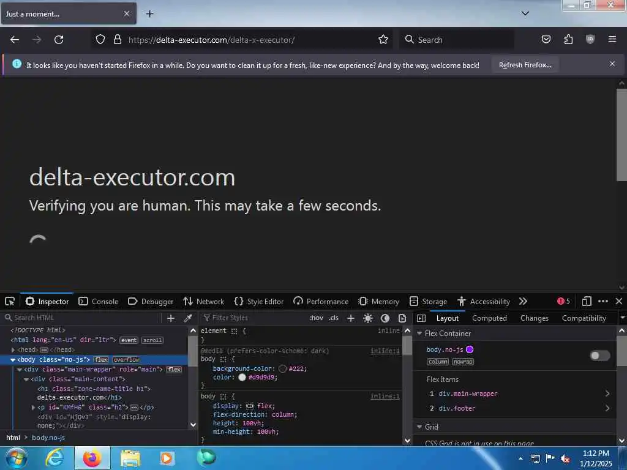Click the site padlock icon

[x=117, y=39]
